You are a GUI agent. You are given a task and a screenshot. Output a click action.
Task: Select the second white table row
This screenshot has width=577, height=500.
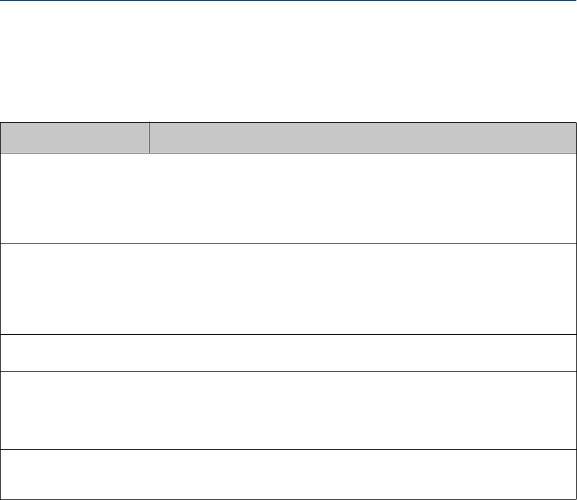point(288,289)
